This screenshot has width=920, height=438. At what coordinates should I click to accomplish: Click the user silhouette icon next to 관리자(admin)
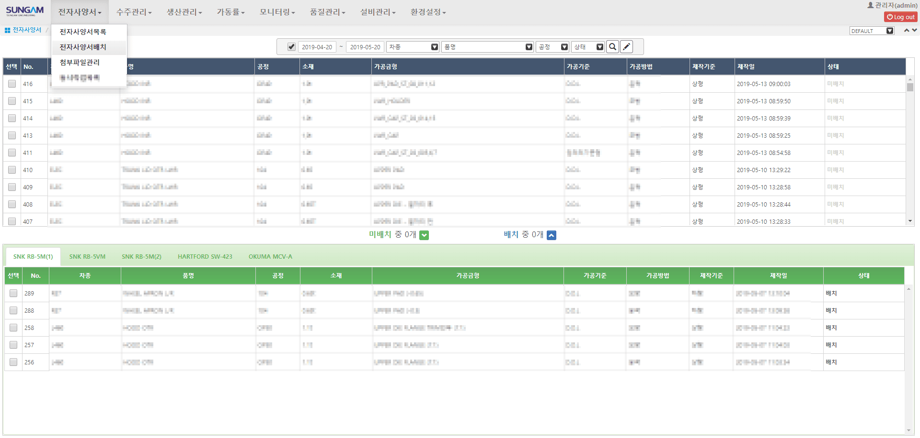(871, 5)
